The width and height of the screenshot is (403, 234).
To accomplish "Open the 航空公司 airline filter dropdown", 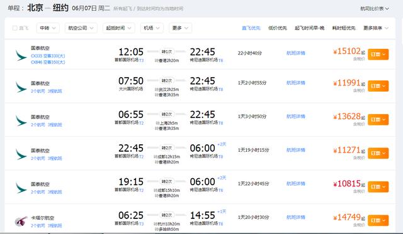I will coord(81,28).
